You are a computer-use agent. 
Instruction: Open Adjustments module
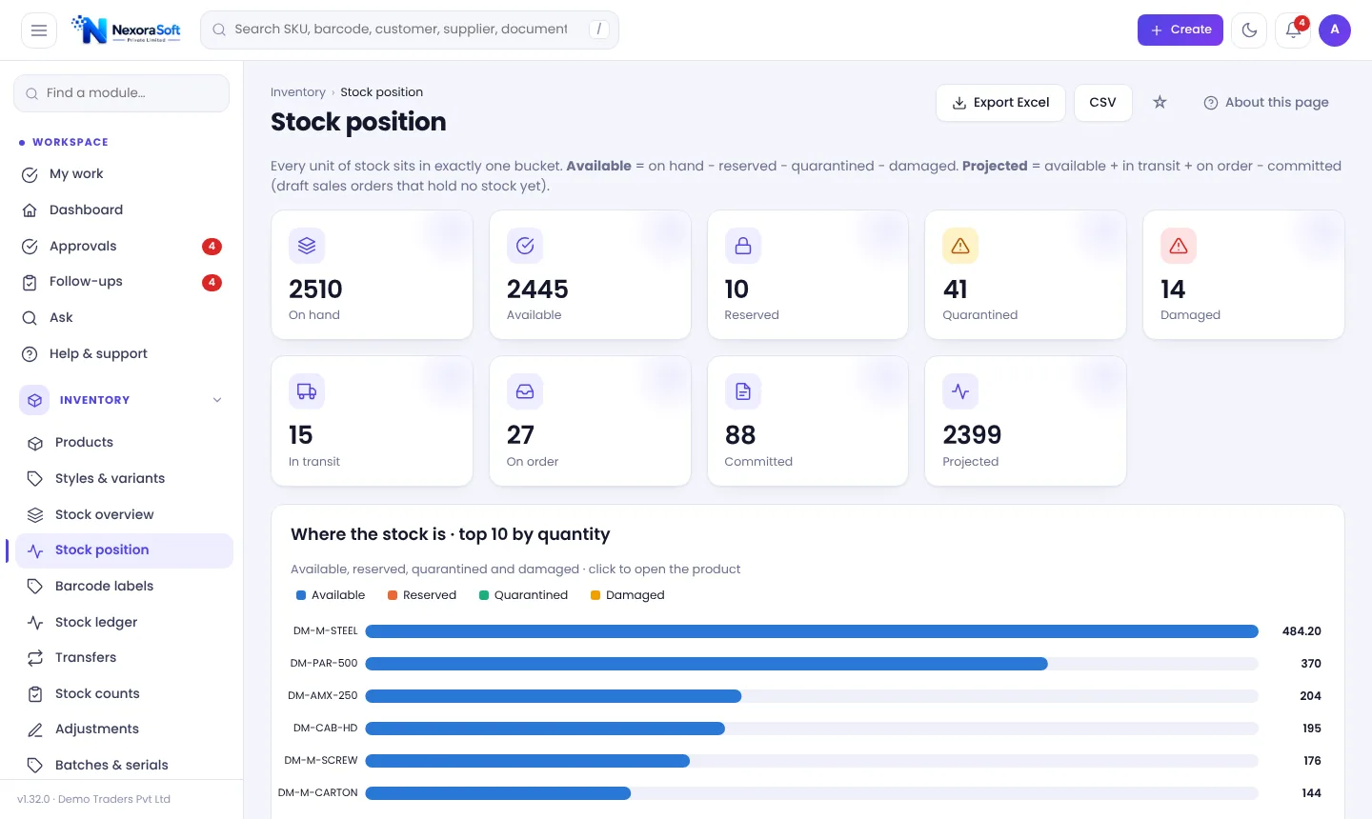(124, 729)
